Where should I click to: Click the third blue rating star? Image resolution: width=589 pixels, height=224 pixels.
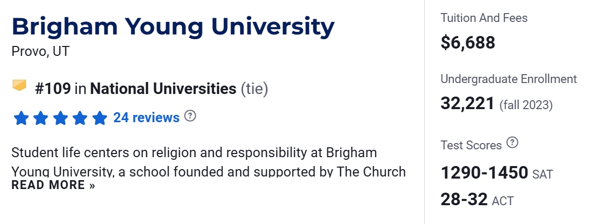coord(60,118)
